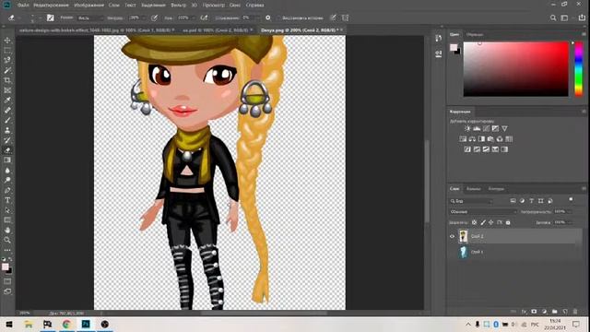
Task: Open the Layers panel flyout menu
Action: click(x=584, y=188)
